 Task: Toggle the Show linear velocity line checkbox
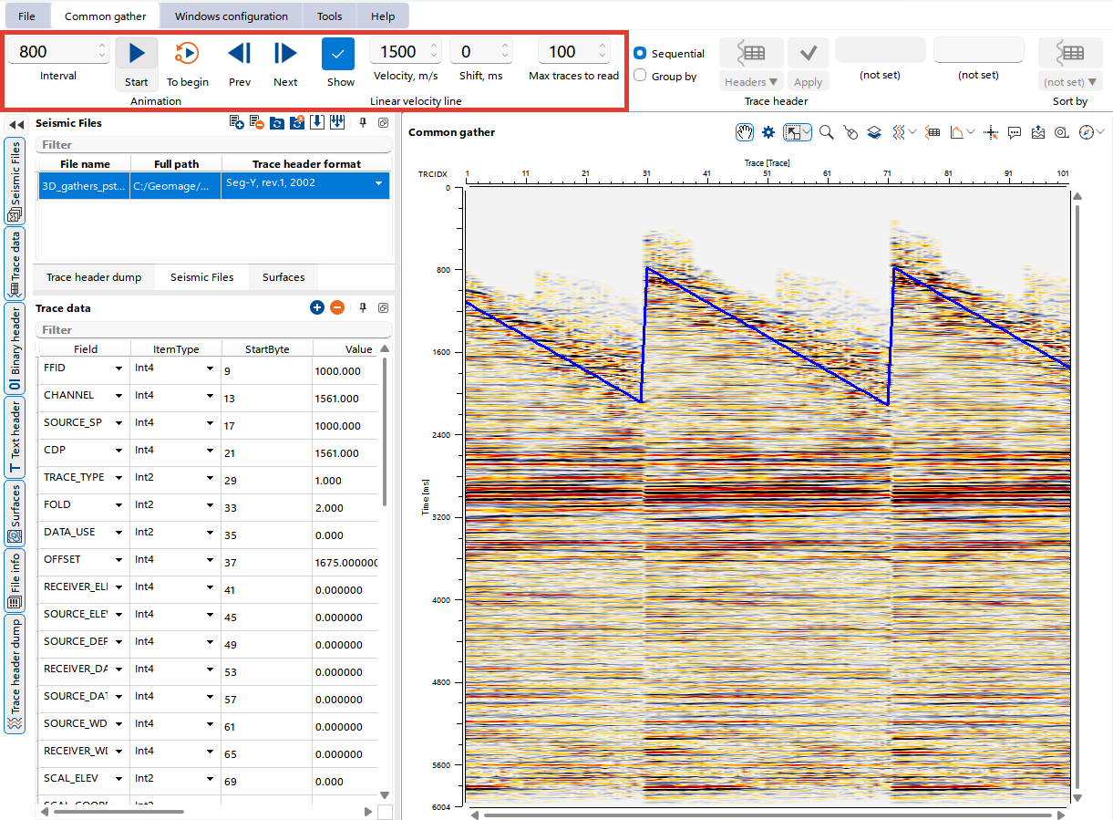(338, 54)
